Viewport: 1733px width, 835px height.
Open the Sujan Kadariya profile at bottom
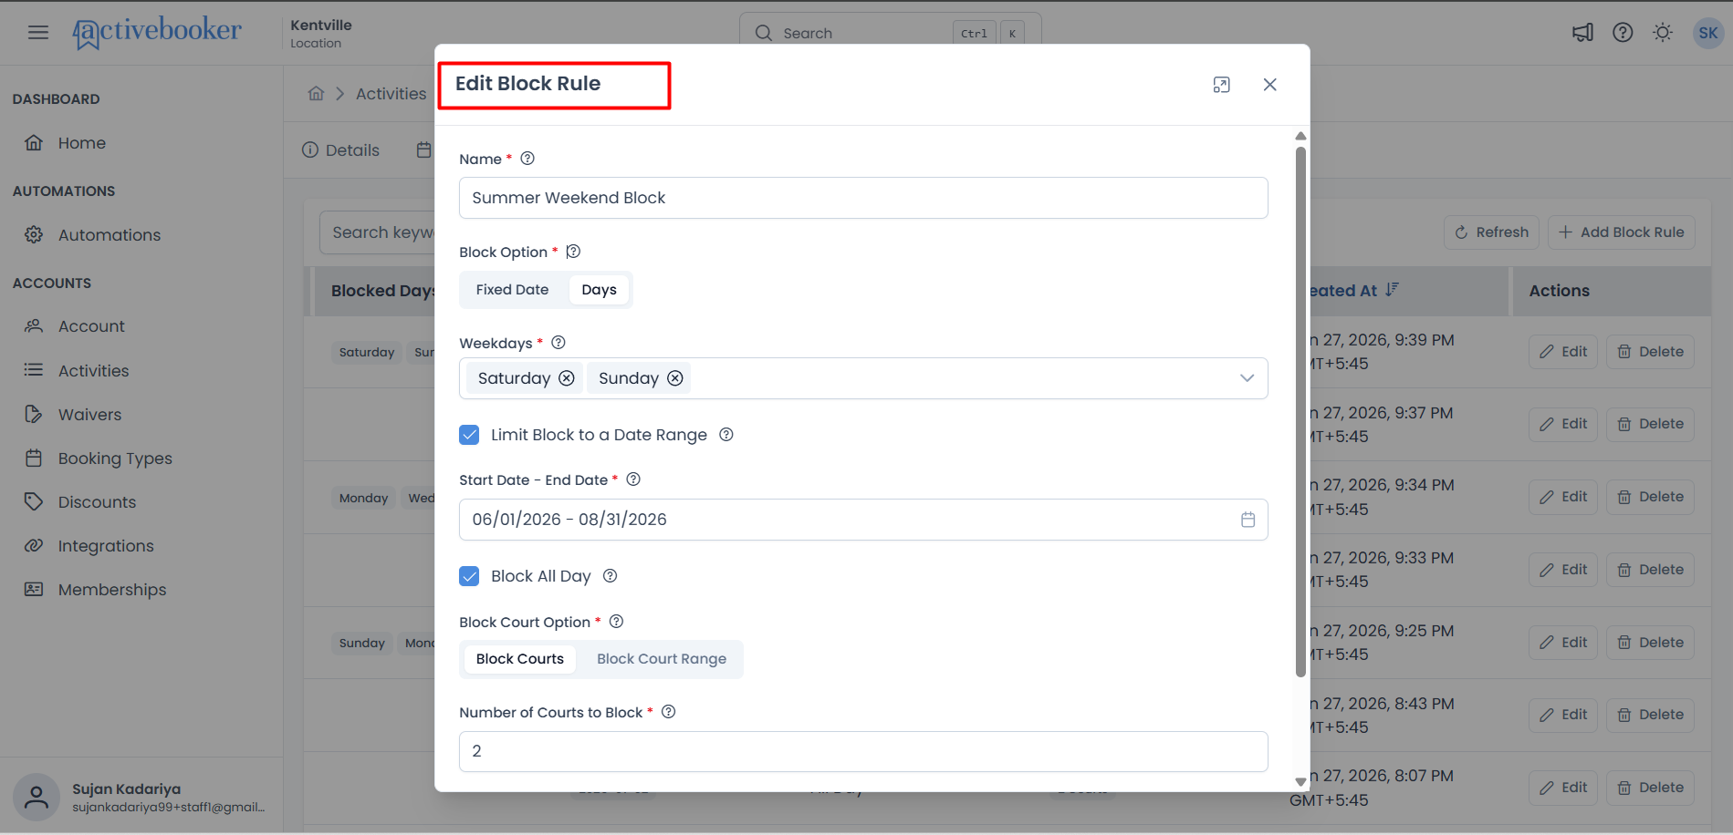pyautogui.click(x=141, y=797)
